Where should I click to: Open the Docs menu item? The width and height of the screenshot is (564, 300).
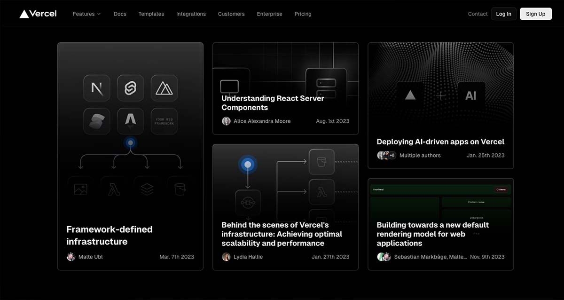120,14
